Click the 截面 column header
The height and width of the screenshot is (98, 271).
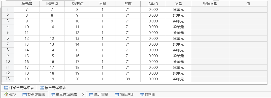[x=128, y=4]
